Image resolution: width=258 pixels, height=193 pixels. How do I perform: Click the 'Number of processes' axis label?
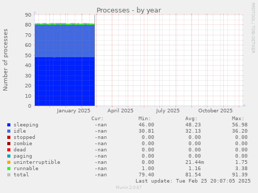pyautogui.click(x=5, y=60)
